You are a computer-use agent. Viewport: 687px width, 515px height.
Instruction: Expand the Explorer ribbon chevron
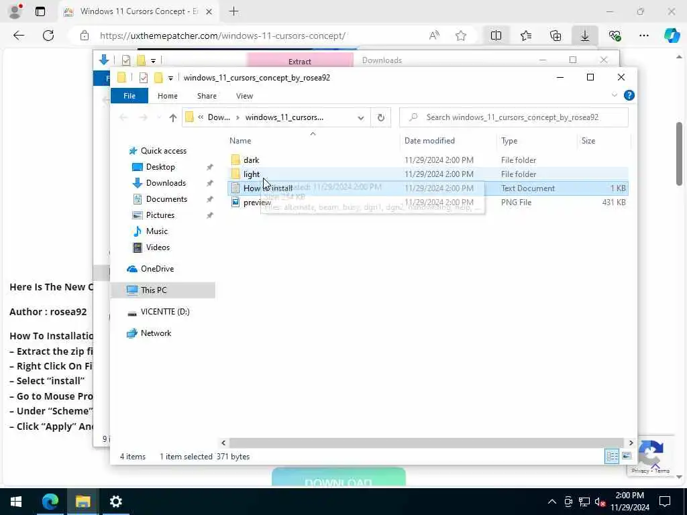(x=614, y=95)
